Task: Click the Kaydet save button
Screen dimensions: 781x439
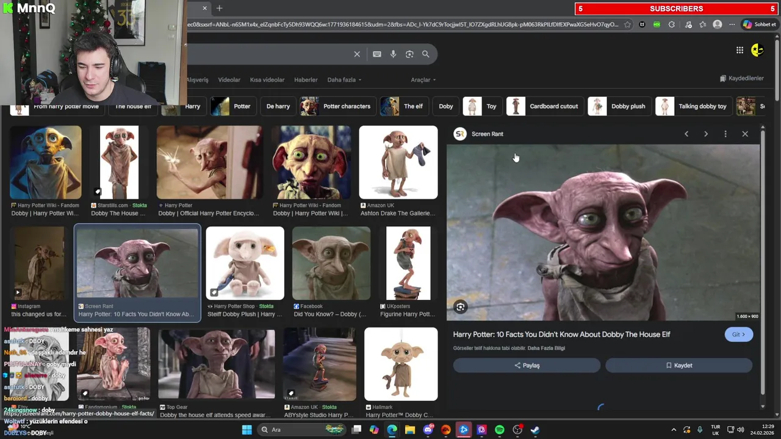Action: click(678, 365)
